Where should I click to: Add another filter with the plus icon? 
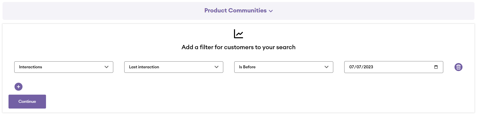coord(18,87)
